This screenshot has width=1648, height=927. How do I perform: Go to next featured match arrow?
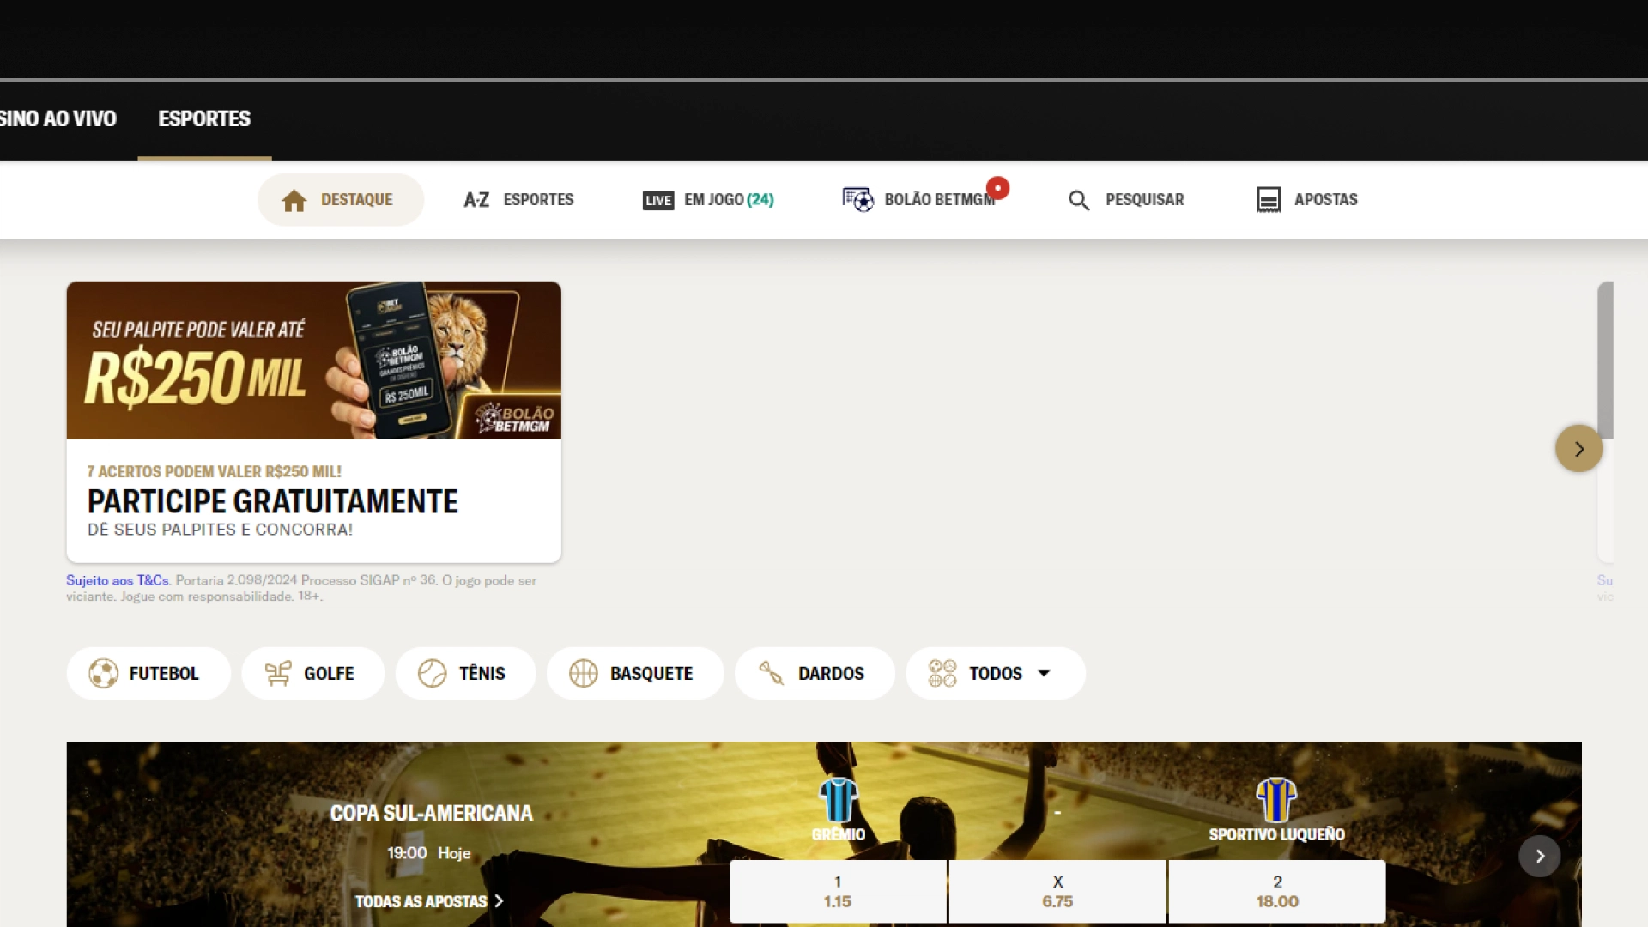coord(1540,856)
